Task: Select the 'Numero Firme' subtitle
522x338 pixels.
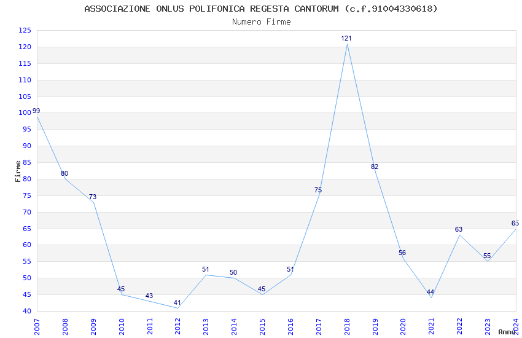Action: pos(262,22)
